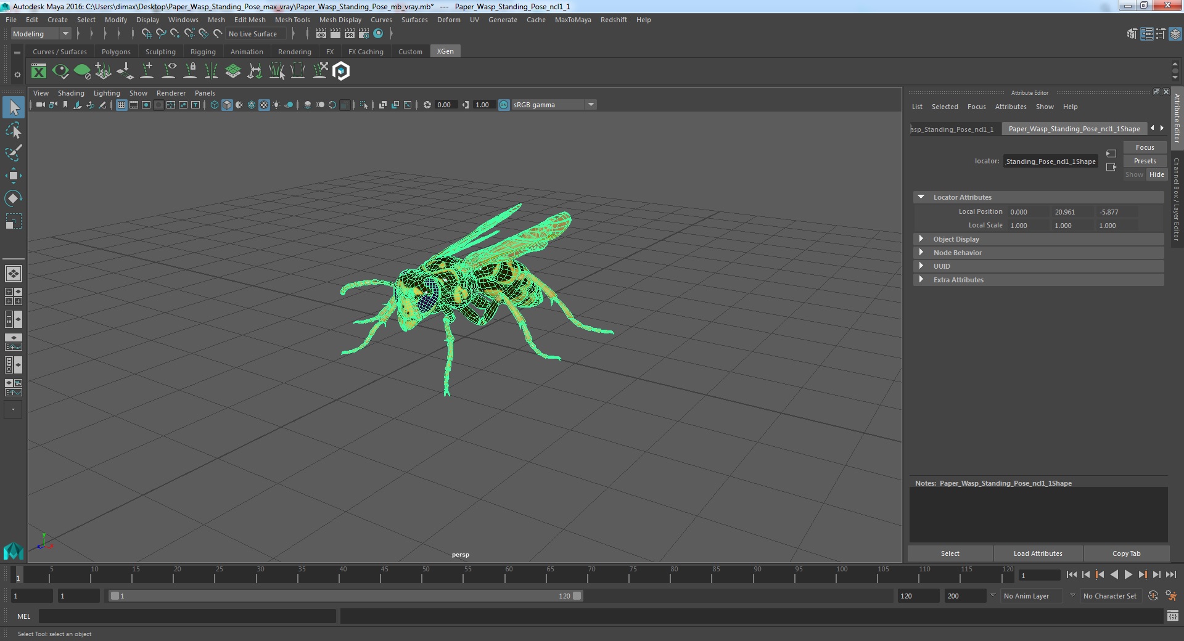
Task: Open No Character Set dropdown arrow
Action: pos(1072,595)
